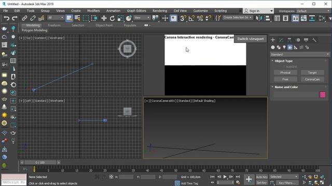Click the Mirror tool icon
Screen dimensions: 332x186
[x=259, y=19]
